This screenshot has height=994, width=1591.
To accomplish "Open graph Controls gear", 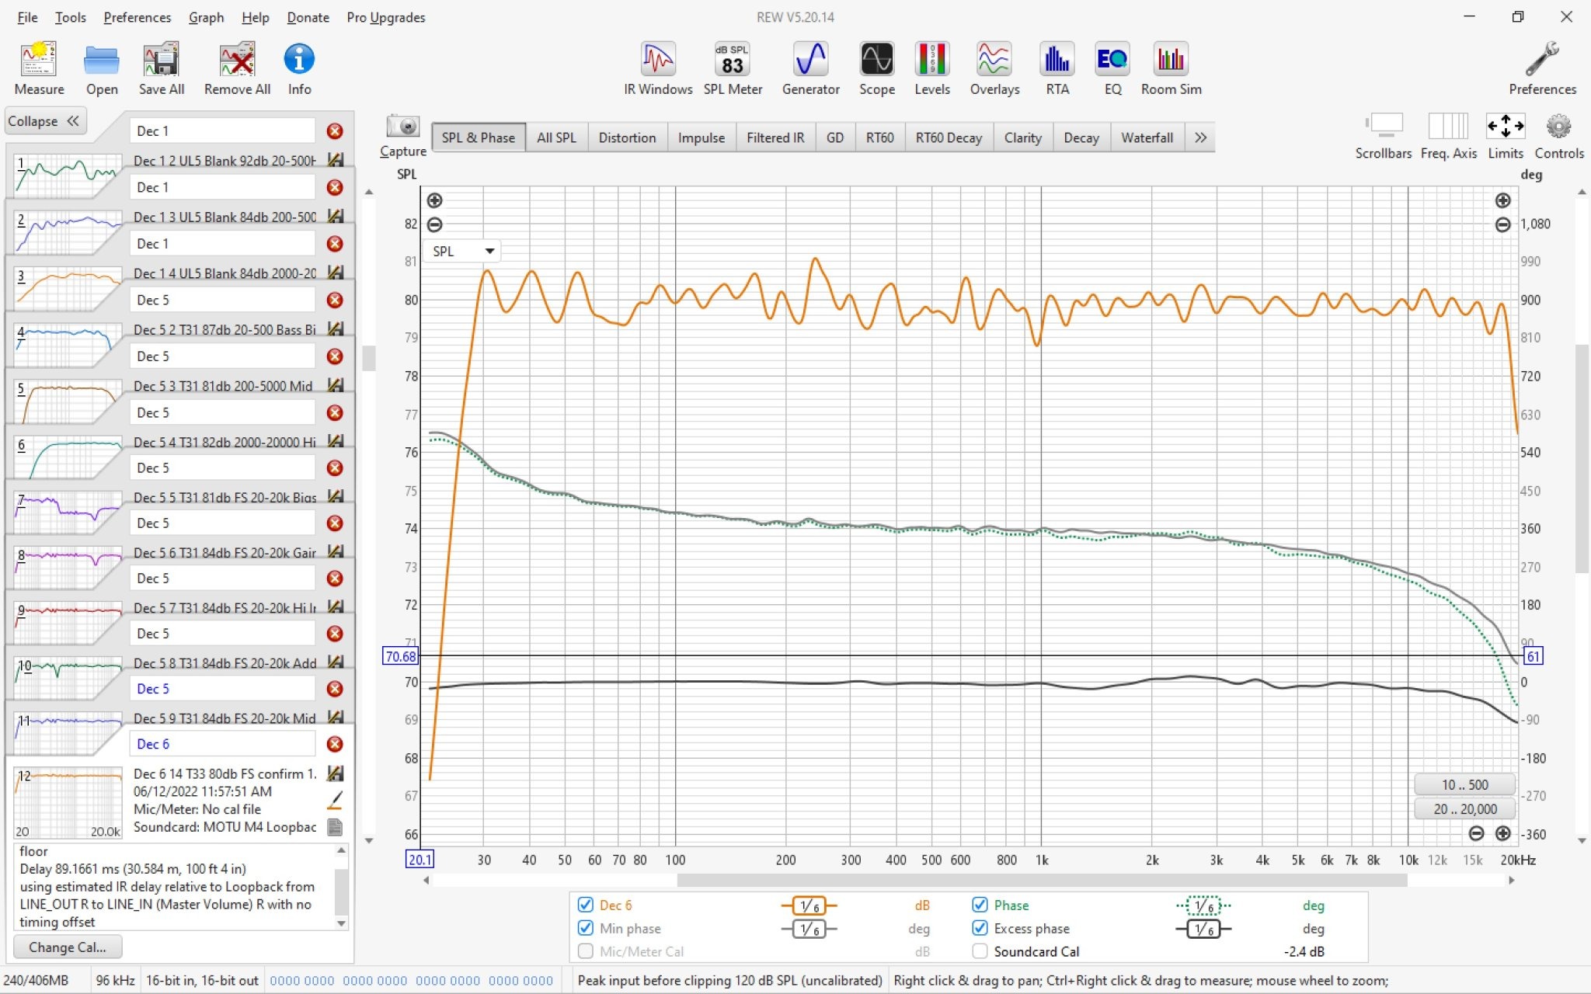I will 1558,136.
